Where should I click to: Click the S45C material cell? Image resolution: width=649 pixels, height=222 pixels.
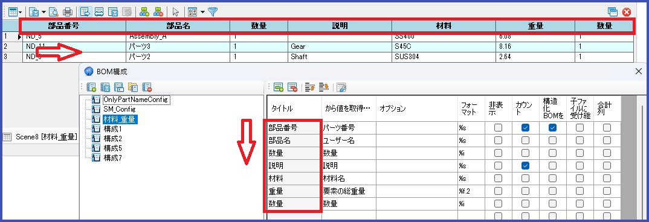[x=444, y=46]
